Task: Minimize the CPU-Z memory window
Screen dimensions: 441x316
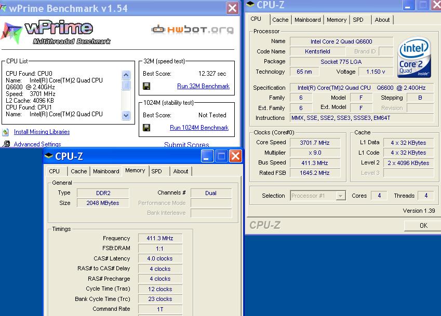Action: (207, 156)
